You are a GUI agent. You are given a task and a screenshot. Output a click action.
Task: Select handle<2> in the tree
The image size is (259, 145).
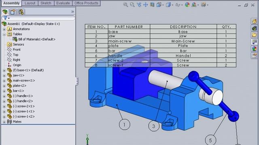(23, 101)
